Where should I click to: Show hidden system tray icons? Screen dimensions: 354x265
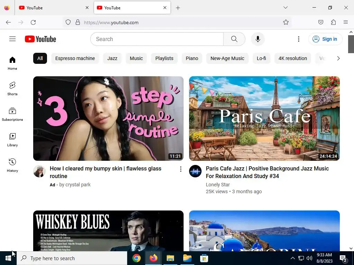[292, 258]
